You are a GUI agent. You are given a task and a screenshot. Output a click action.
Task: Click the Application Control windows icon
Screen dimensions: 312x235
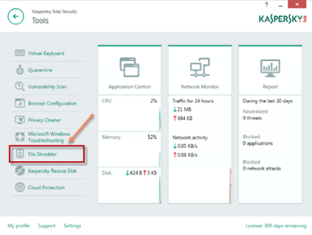tap(130, 67)
